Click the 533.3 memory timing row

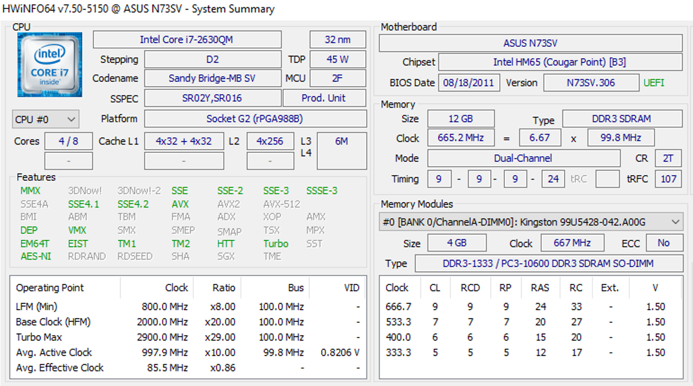pos(530,322)
